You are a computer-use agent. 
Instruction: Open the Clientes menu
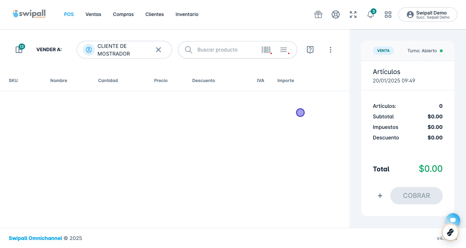point(155,15)
